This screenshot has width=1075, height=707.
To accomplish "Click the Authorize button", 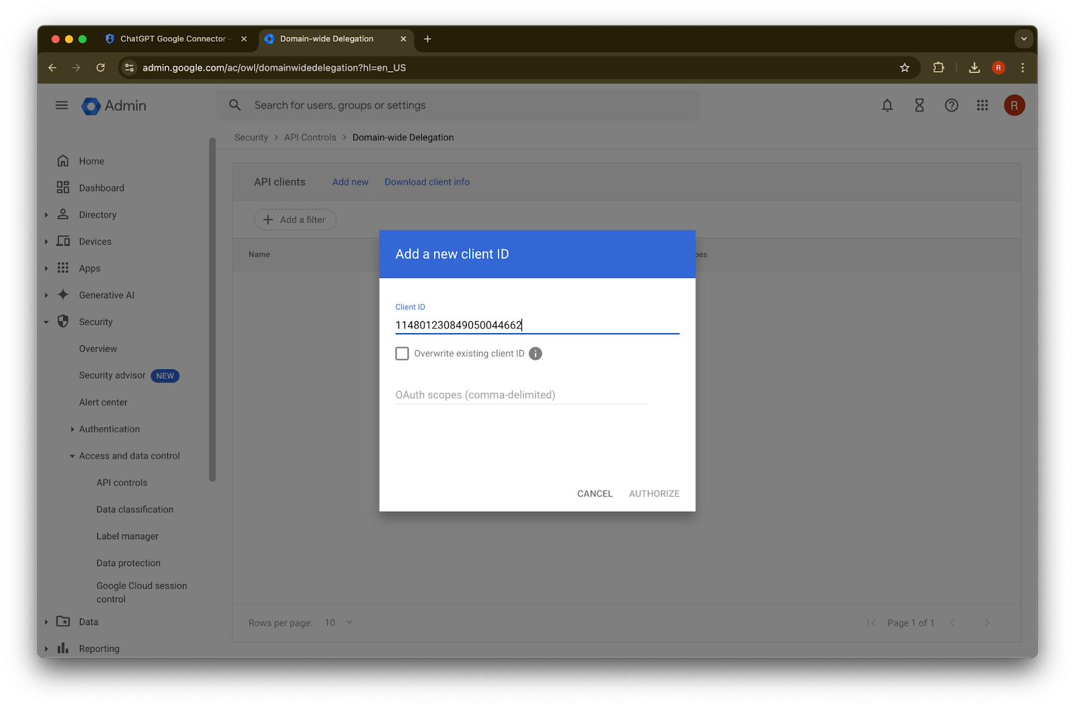I will [654, 493].
